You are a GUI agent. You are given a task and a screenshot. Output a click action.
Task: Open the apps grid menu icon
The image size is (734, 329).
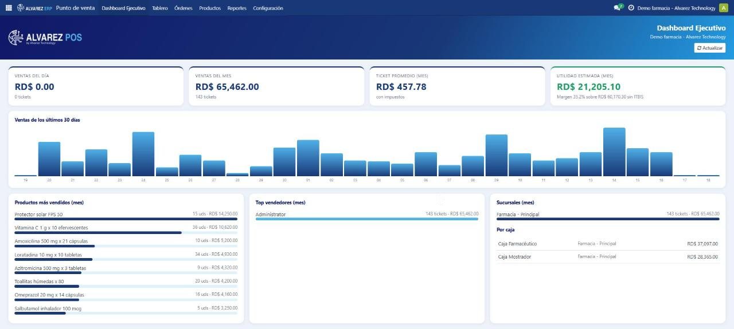click(x=9, y=8)
